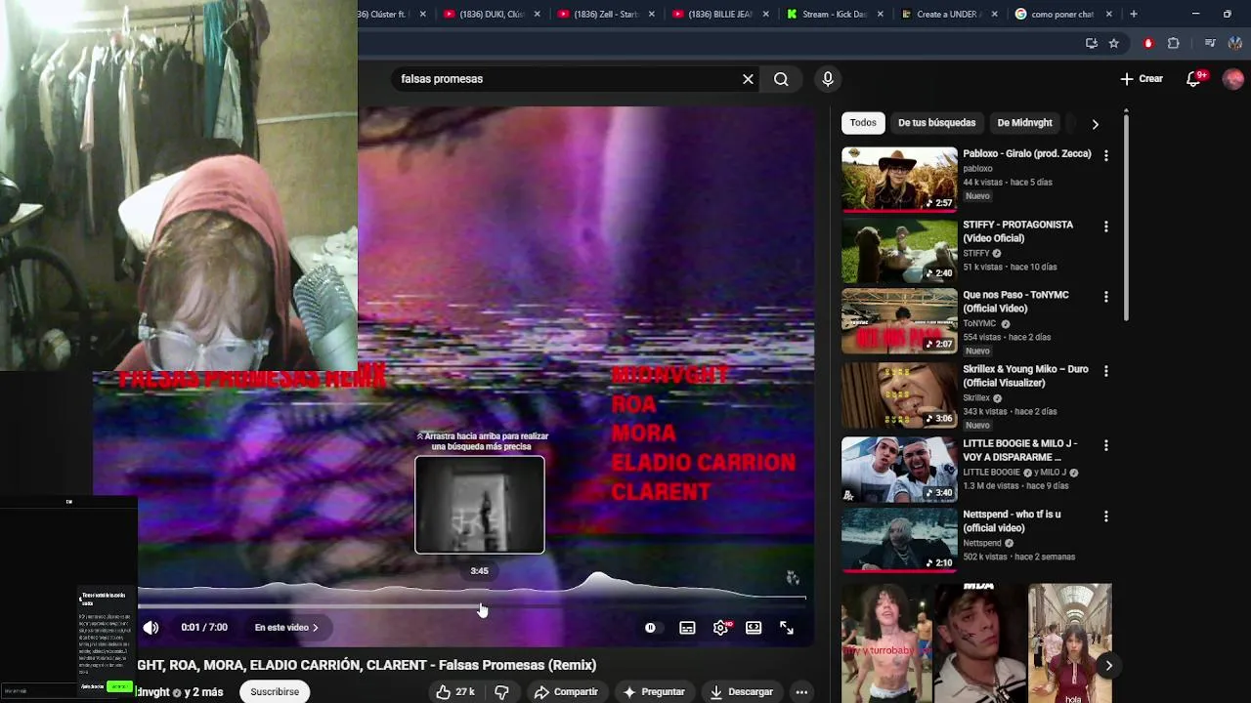
Task: Dislike the video
Action: click(x=501, y=692)
